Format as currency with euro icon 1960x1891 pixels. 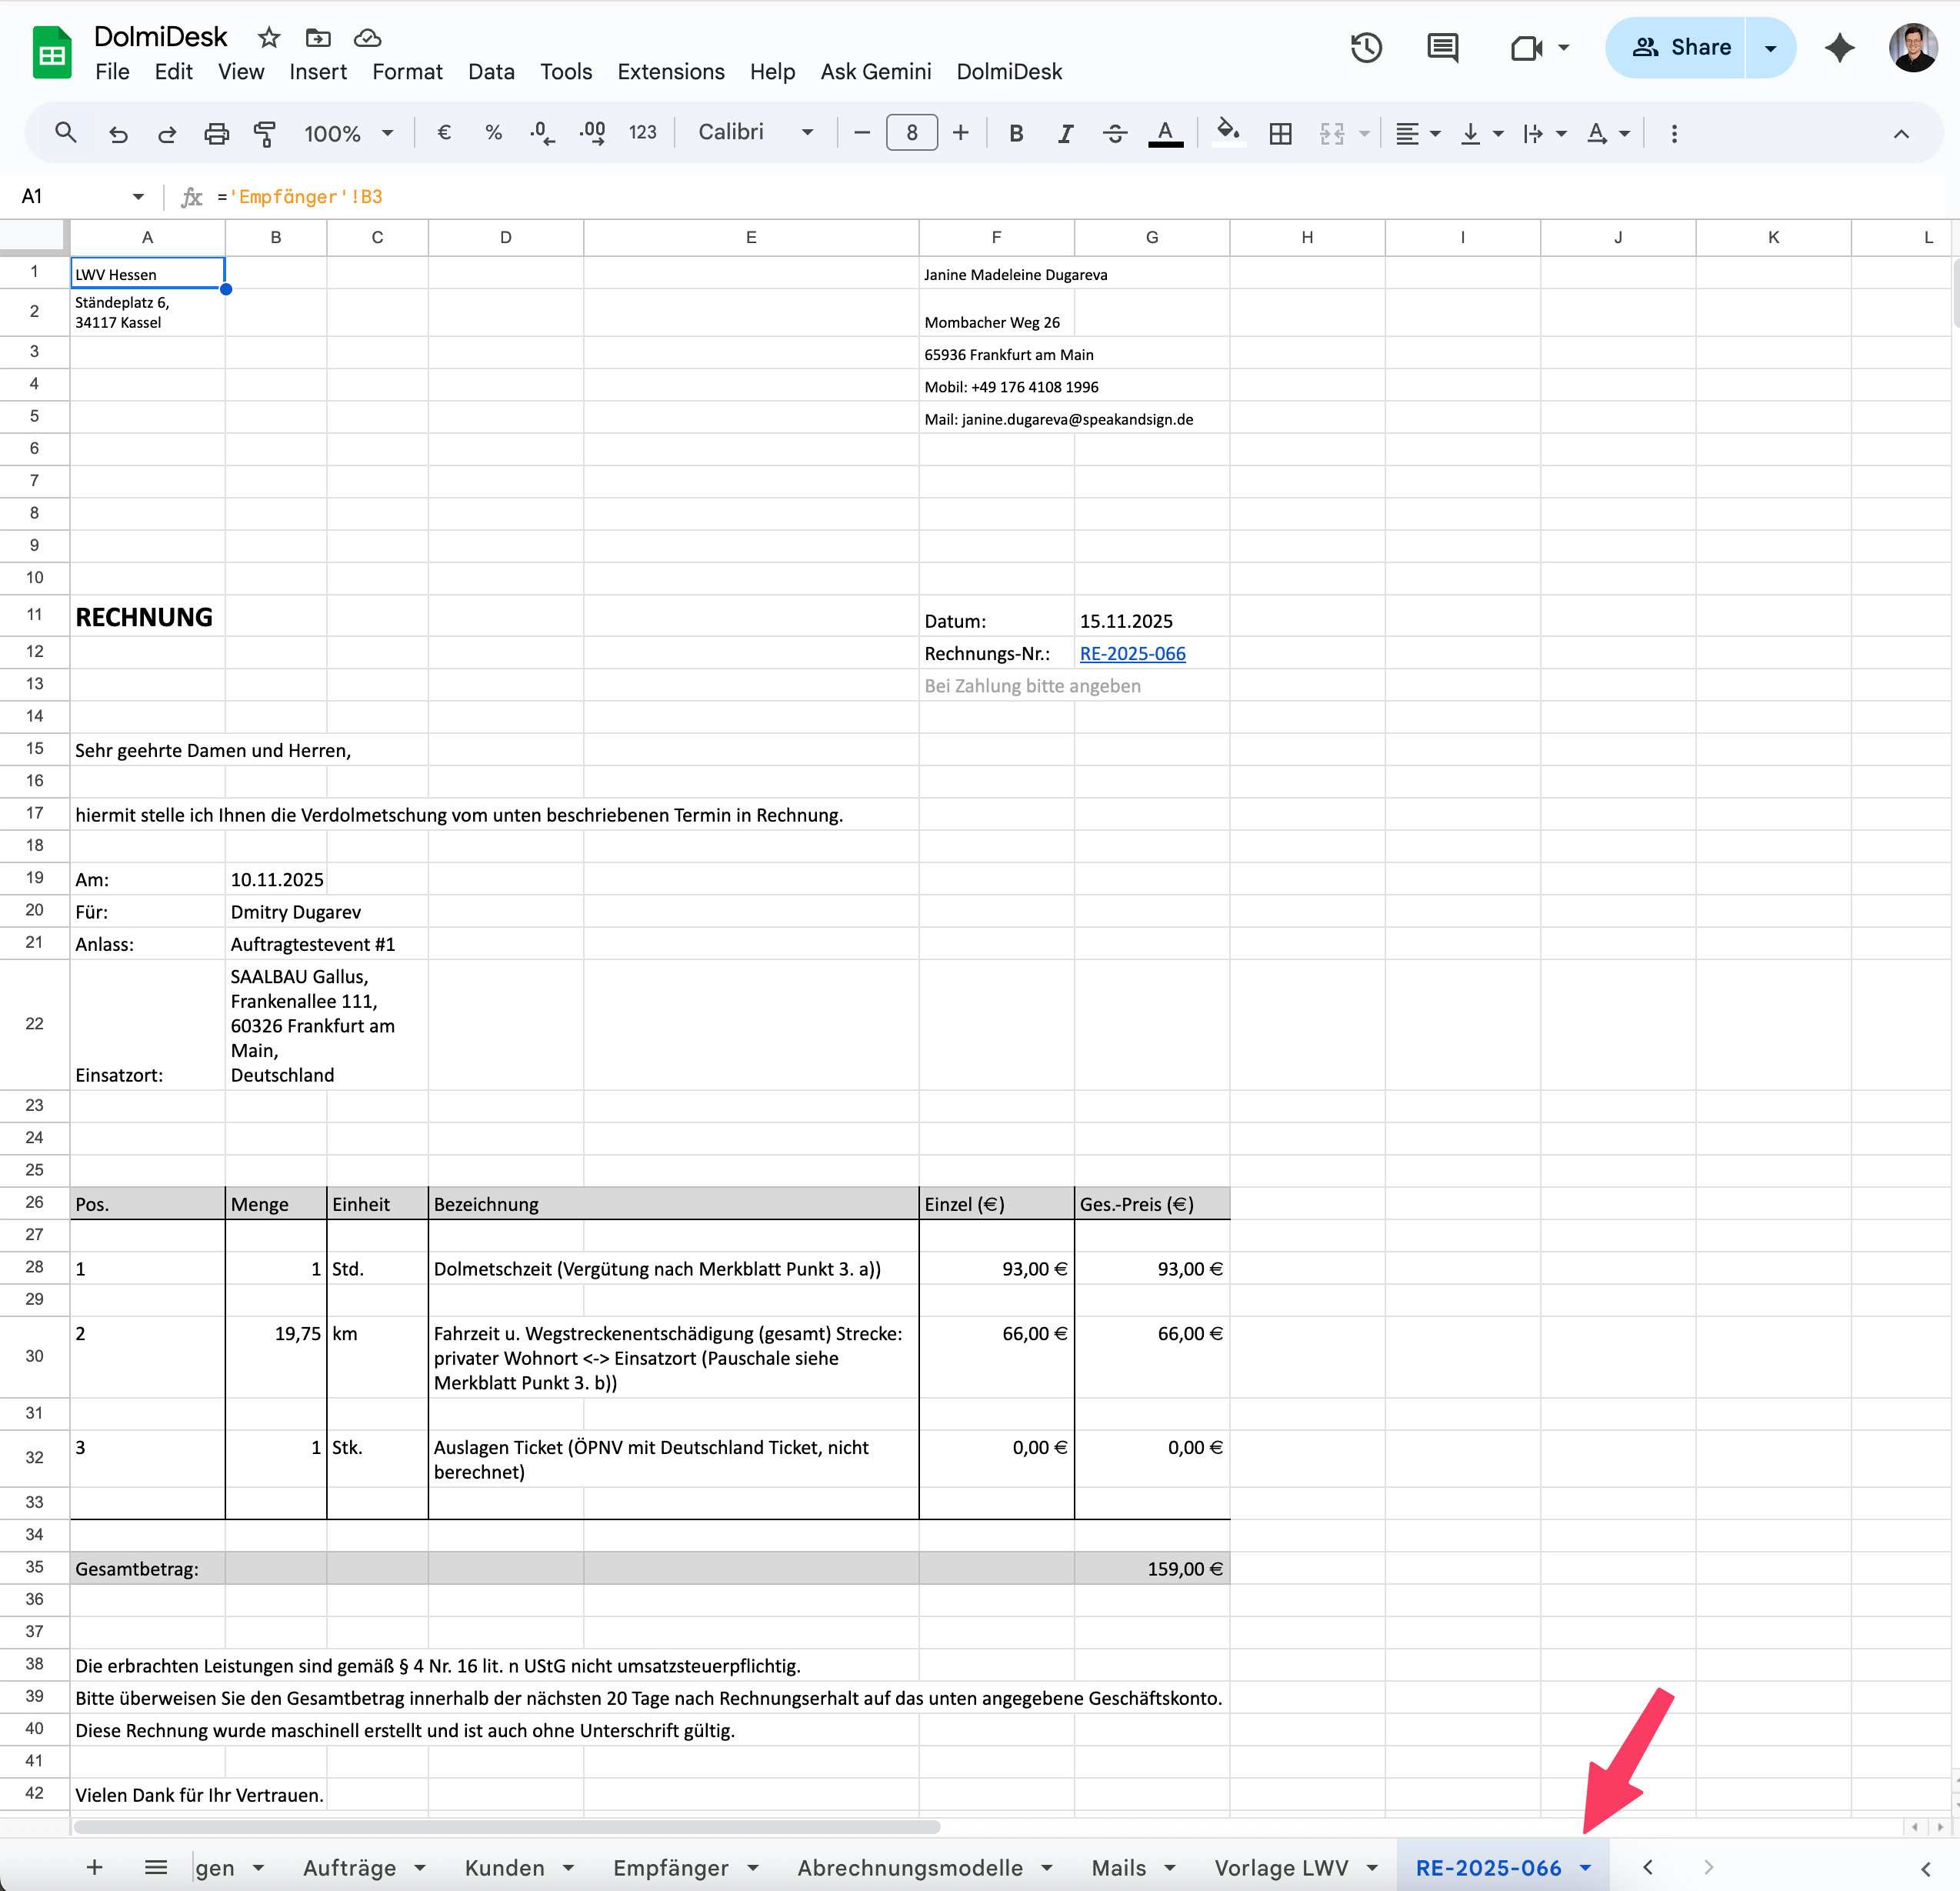click(445, 133)
